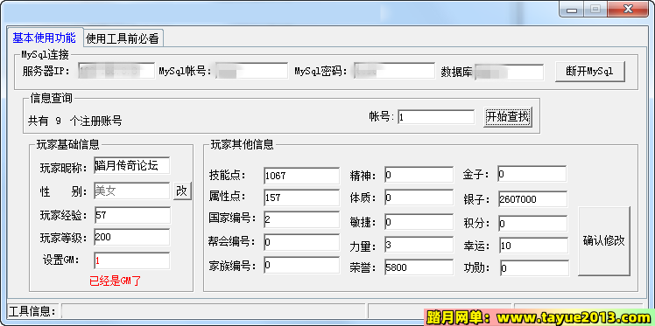655x326 pixels.
Task: Click the 帐号 search field
Action: click(436, 117)
